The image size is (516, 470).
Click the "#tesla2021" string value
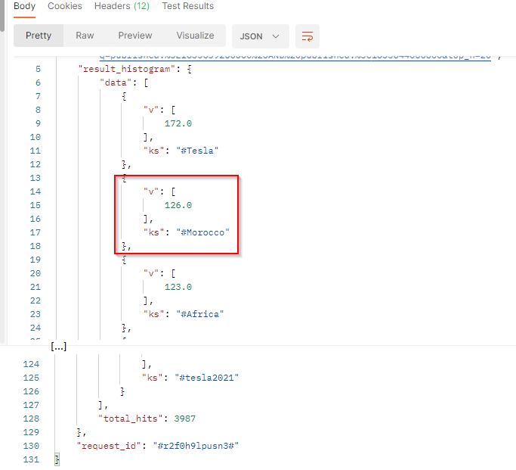click(x=207, y=378)
